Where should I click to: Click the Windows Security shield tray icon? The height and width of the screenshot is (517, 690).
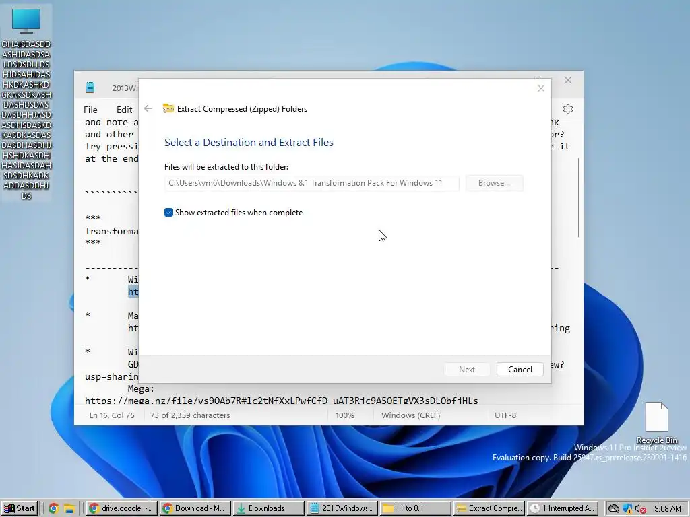tap(627, 509)
